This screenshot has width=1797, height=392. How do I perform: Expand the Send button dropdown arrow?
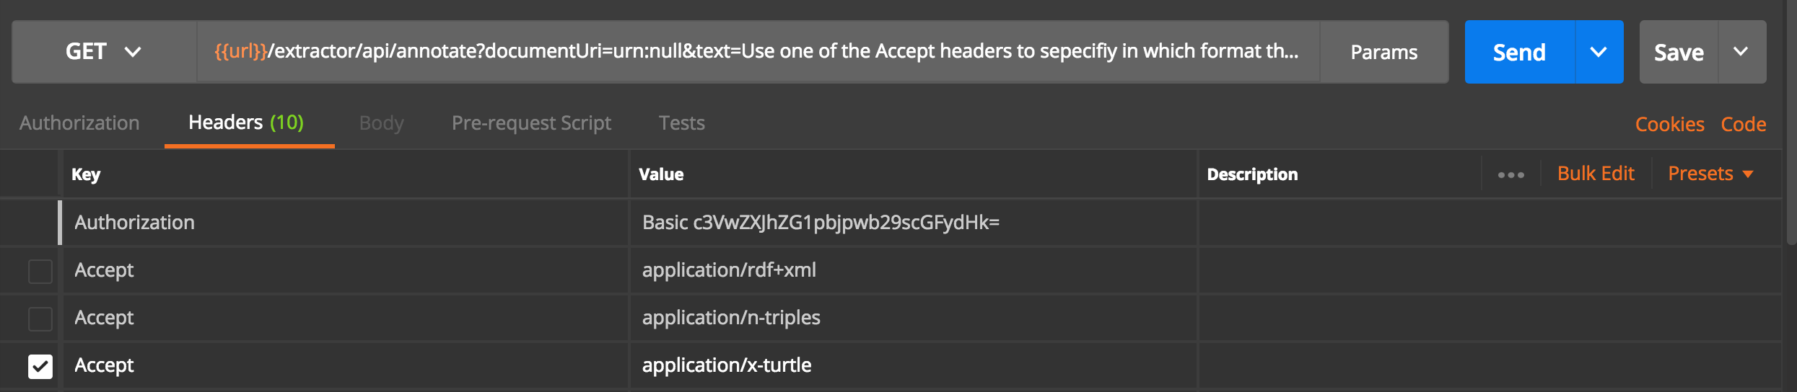[1599, 52]
